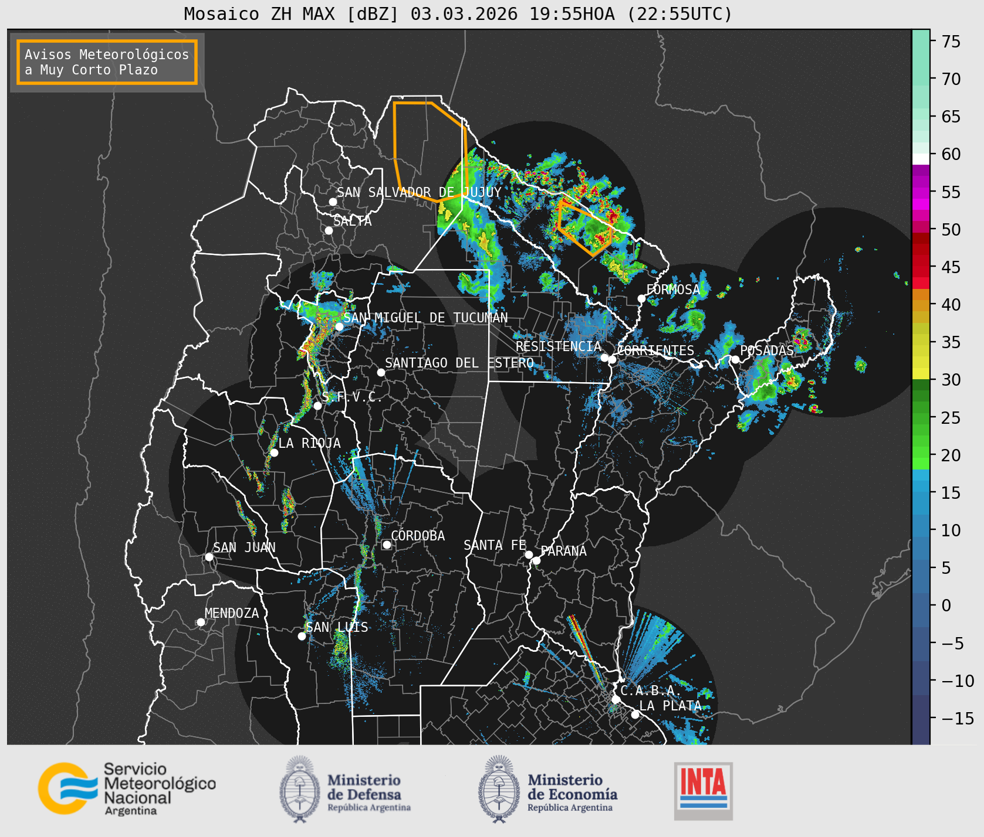Click the POSADAS city label
This screenshot has width=984, height=837.
pos(767,351)
